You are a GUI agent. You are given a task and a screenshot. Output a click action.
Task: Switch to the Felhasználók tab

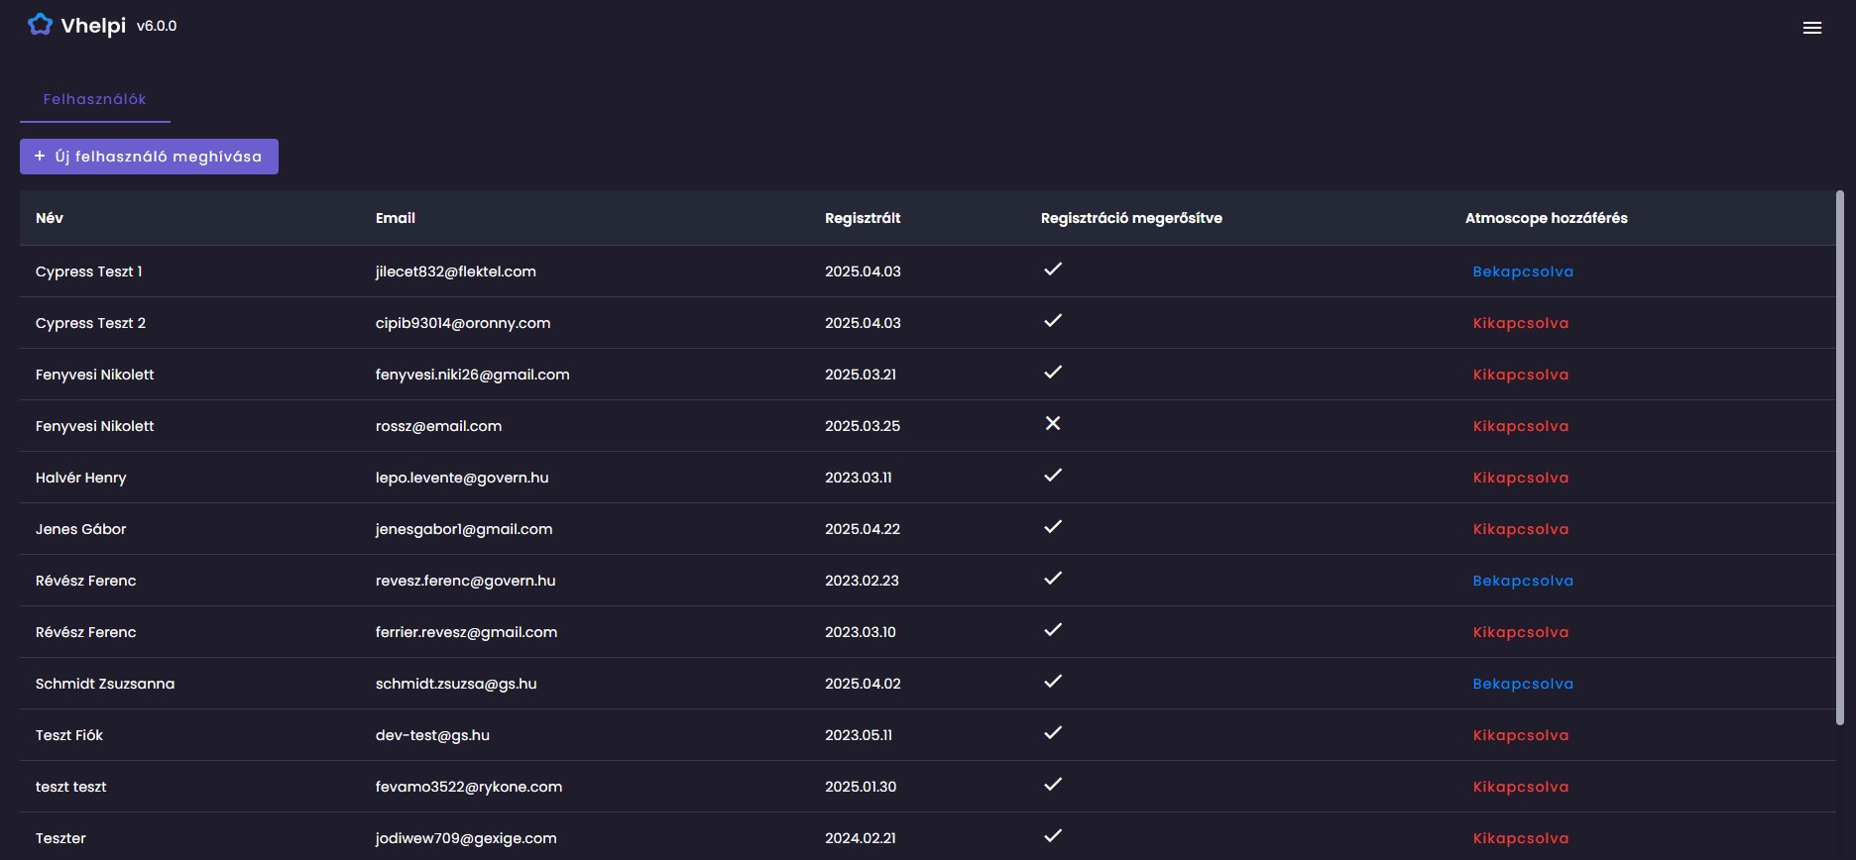[95, 99]
